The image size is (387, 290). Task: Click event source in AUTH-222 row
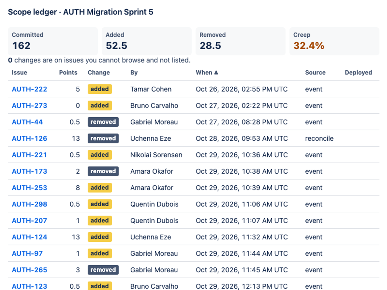click(314, 89)
